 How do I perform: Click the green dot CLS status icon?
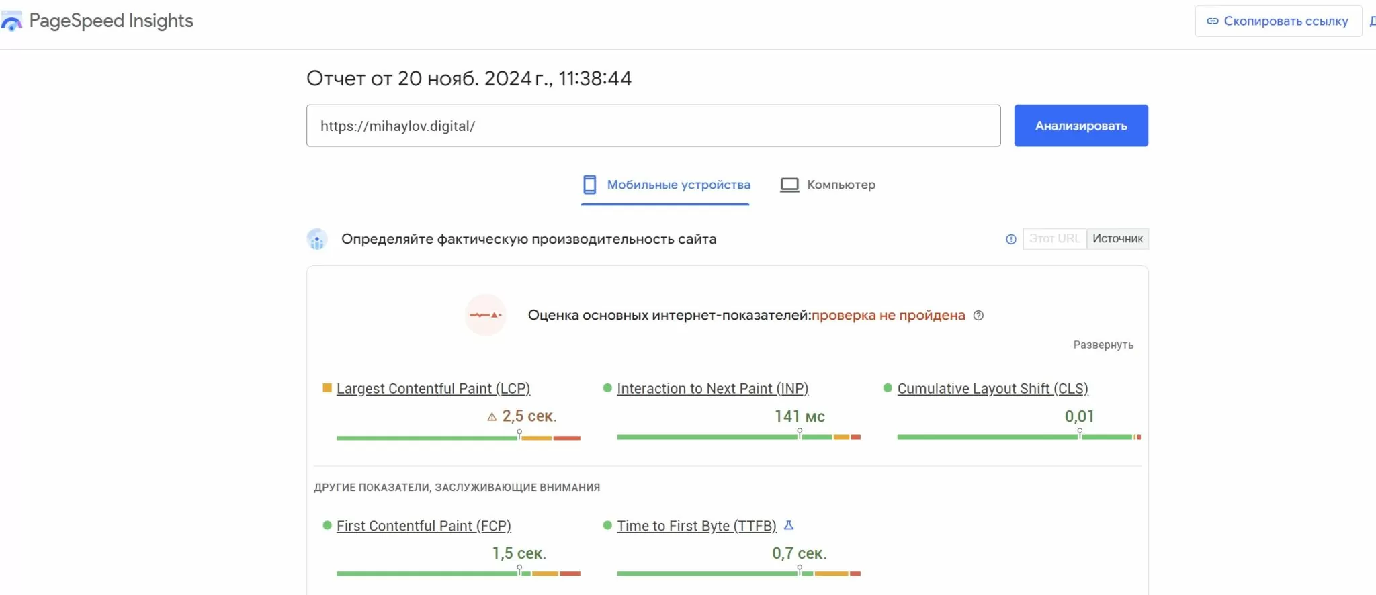[888, 387]
